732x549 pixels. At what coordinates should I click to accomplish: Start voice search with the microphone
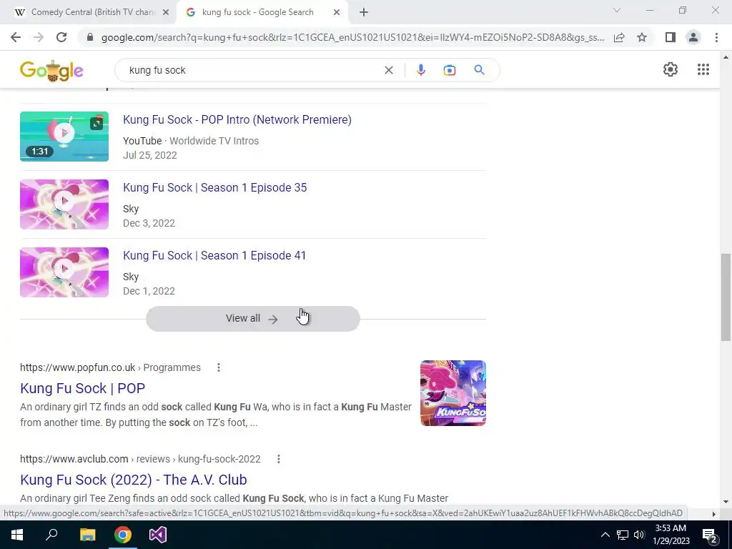(420, 70)
